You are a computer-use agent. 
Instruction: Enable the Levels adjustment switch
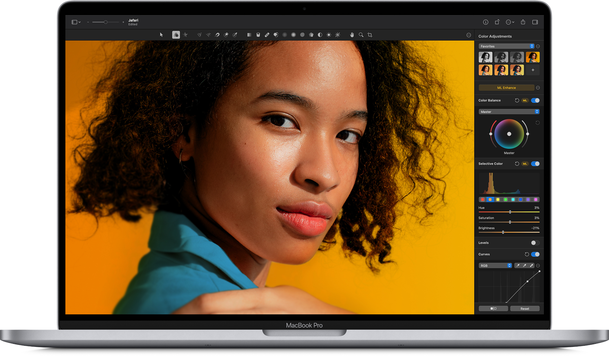coord(535,243)
